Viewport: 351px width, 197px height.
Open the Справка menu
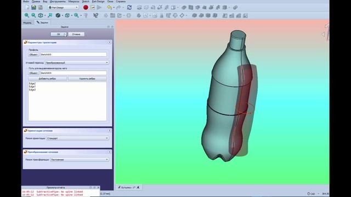click(121, 1)
